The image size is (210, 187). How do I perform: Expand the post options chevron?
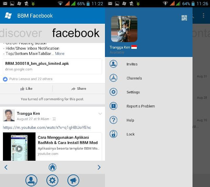pos(100,114)
